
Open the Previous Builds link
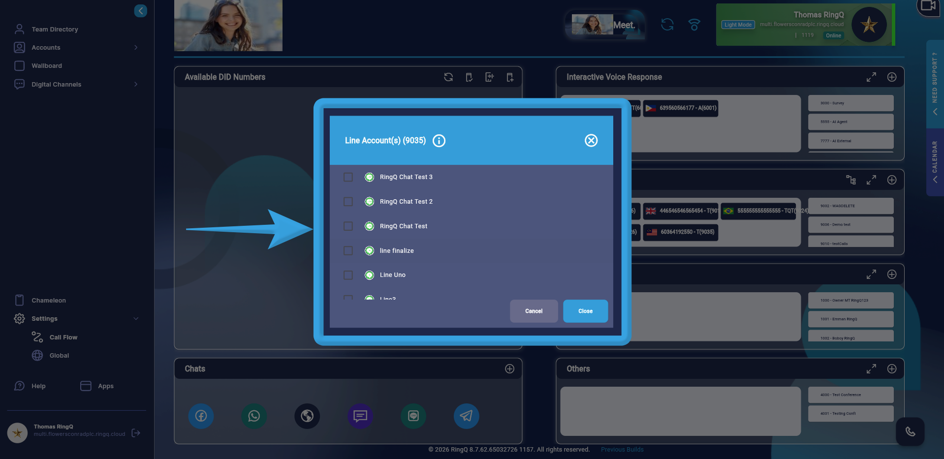[622, 449]
